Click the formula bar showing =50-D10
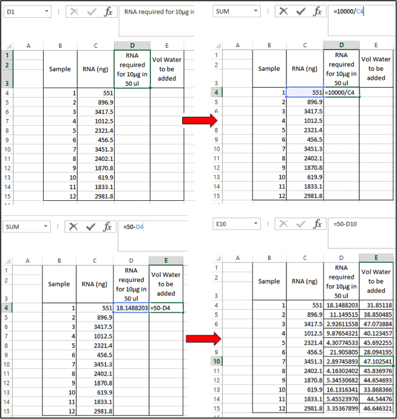397x419 pixels. click(361, 233)
